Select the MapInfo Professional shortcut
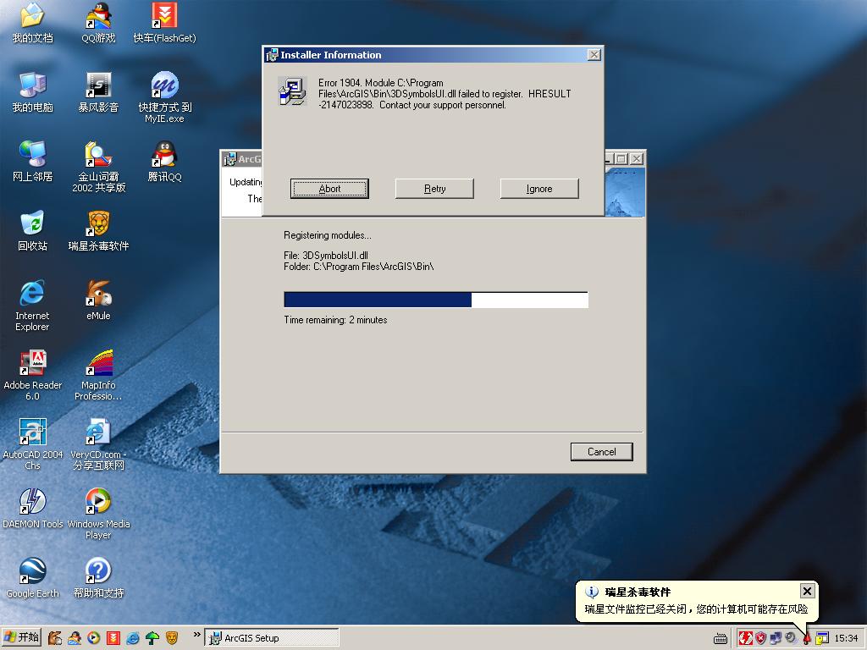867x650 pixels. tap(98, 375)
